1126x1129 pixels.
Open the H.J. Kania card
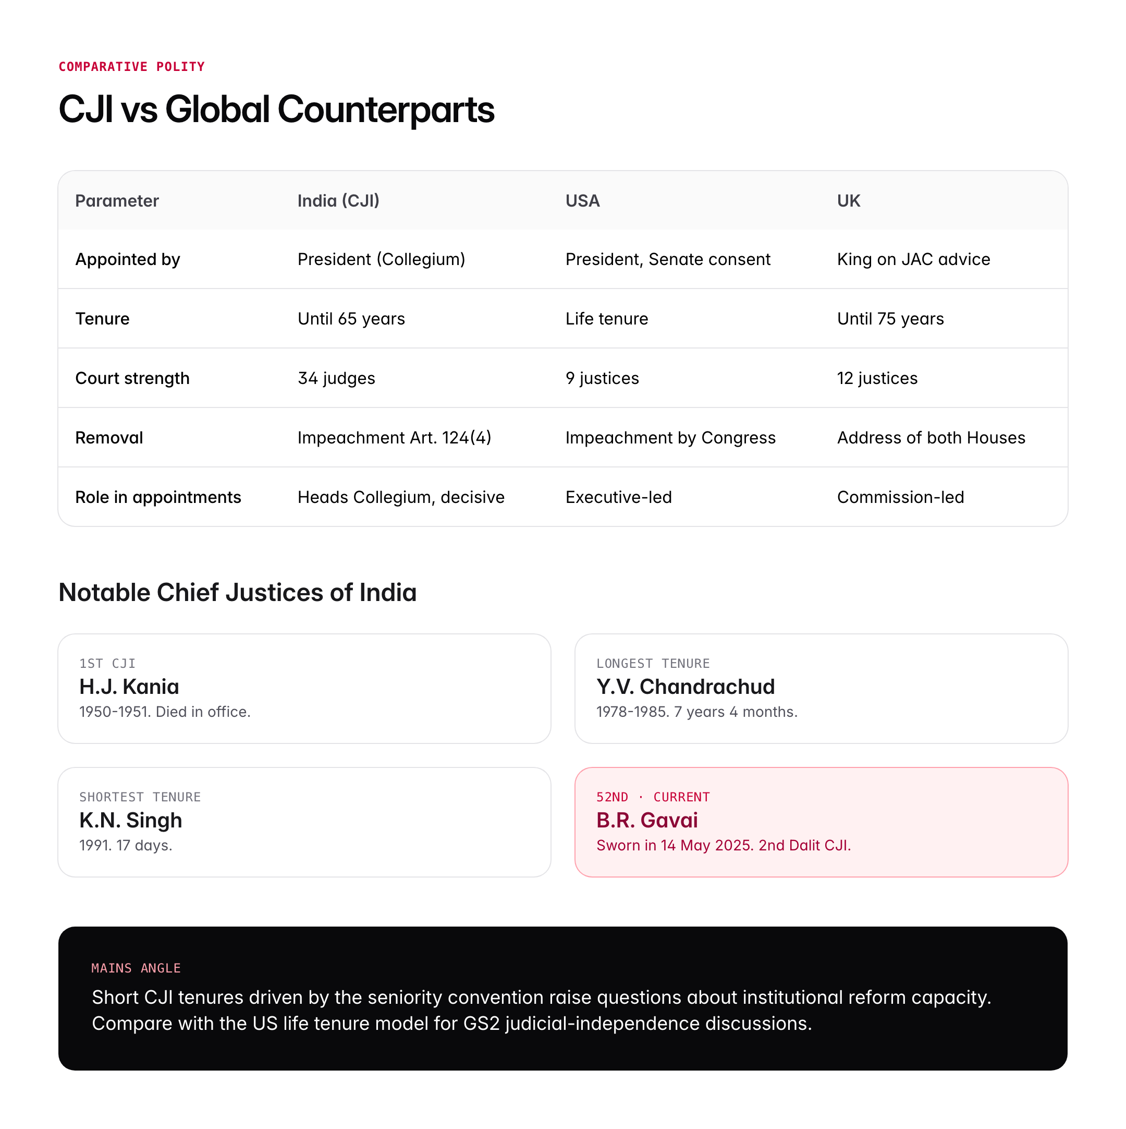pos(304,688)
